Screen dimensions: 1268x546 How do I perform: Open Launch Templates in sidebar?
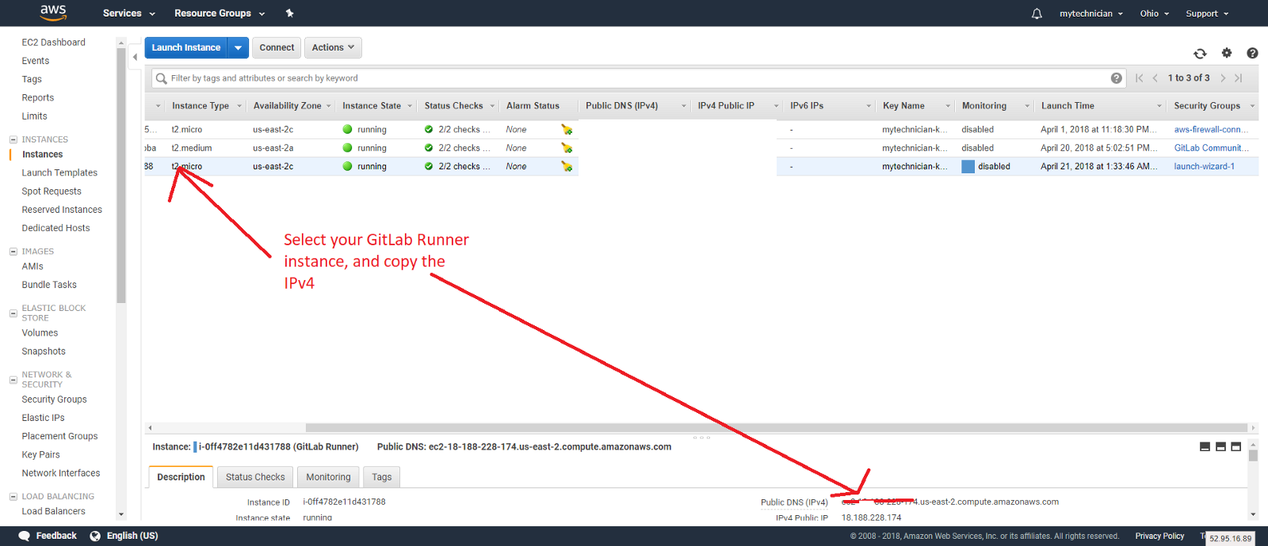coord(59,173)
